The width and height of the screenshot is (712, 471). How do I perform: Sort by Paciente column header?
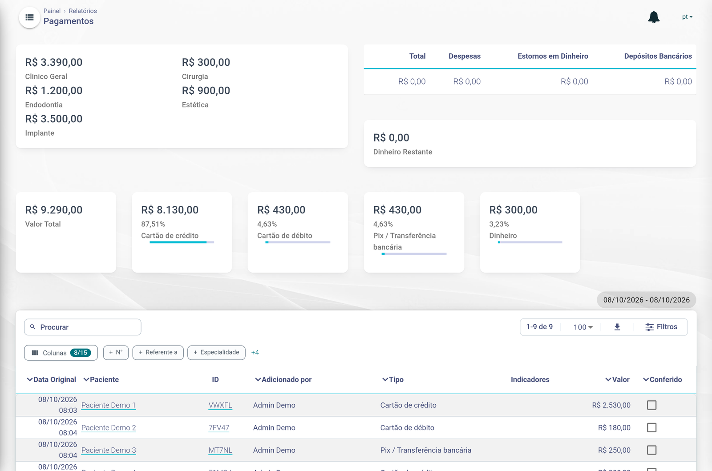101,379
